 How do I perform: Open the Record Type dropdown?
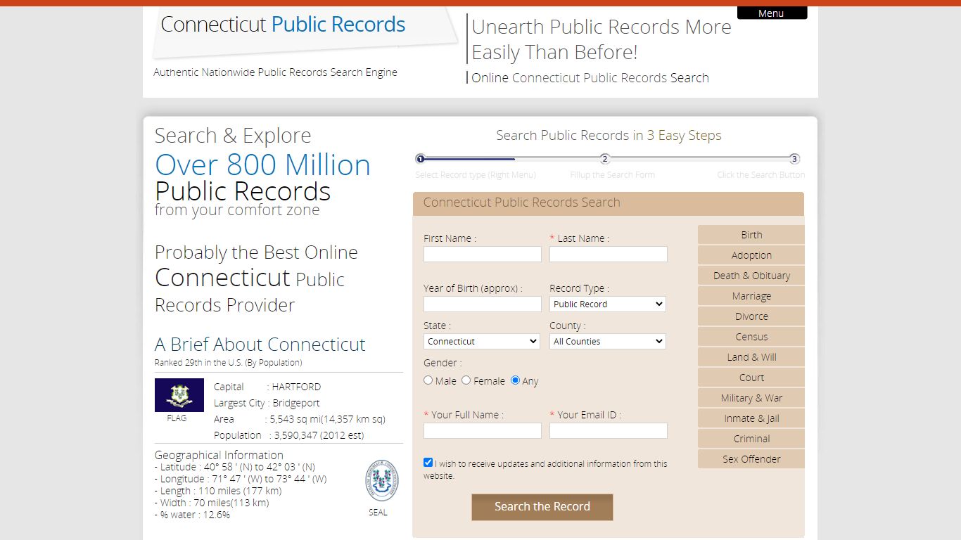coord(608,304)
